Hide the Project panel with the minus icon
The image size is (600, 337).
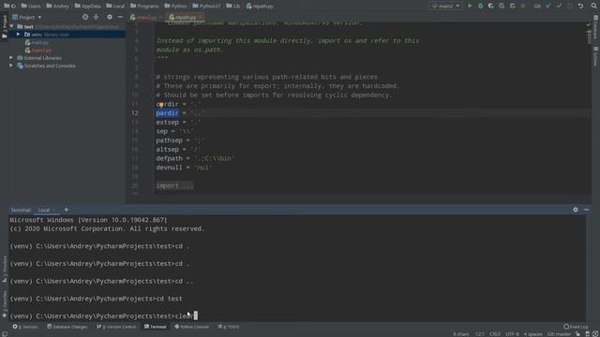tap(120, 17)
